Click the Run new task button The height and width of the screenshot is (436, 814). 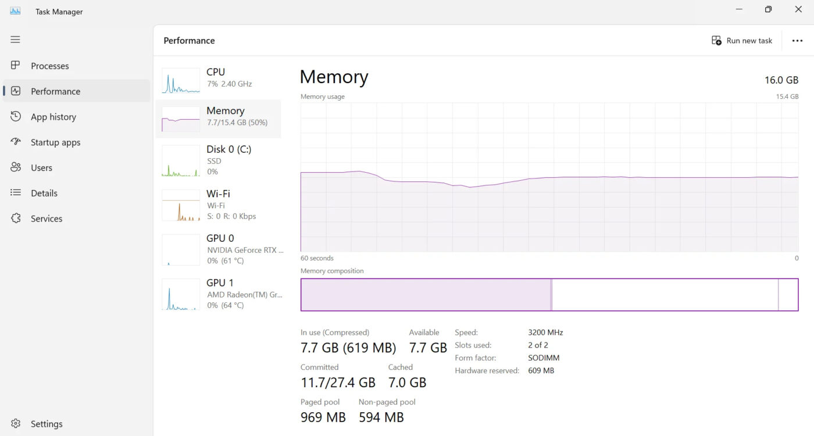[742, 41]
